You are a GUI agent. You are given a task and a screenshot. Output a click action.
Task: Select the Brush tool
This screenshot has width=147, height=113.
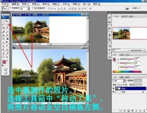pyautogui.click(x=7, y=32)
